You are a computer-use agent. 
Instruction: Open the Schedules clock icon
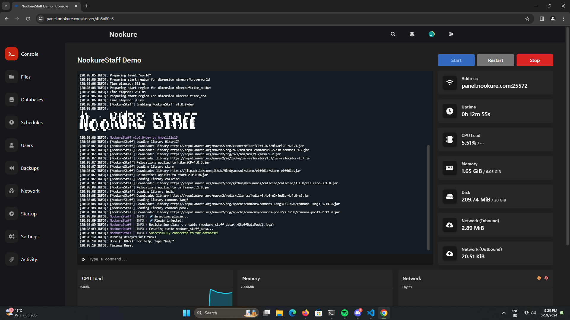tap(11, 122)
